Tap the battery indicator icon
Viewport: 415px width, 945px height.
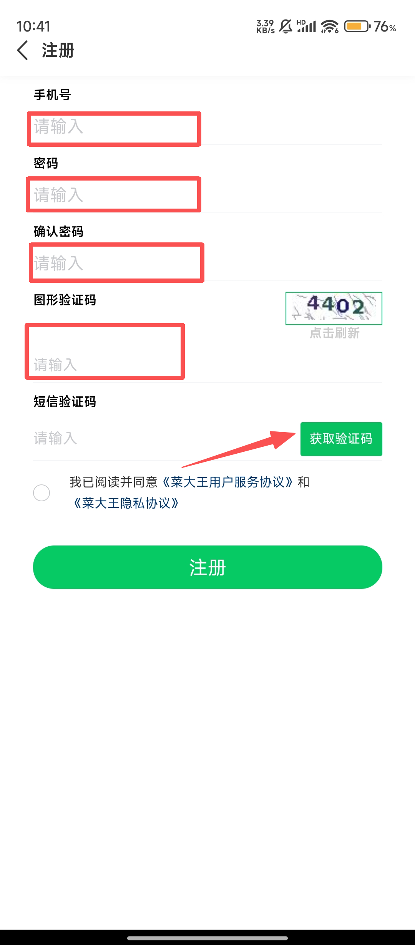pos(357,27)
